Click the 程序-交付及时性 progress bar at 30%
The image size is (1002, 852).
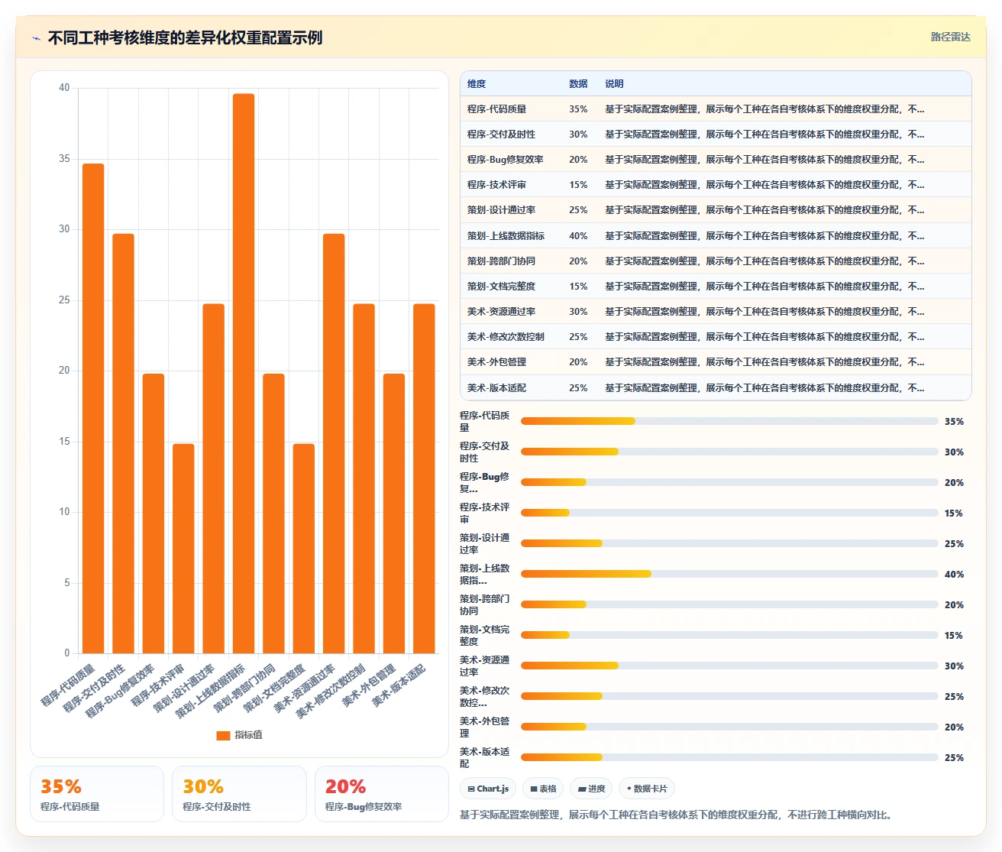[729, 452]
